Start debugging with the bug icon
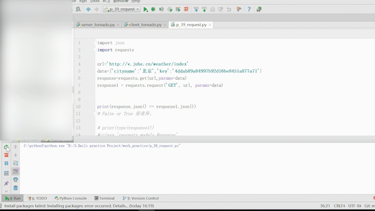This screenshot has height=211, width=375. point(154,9)
